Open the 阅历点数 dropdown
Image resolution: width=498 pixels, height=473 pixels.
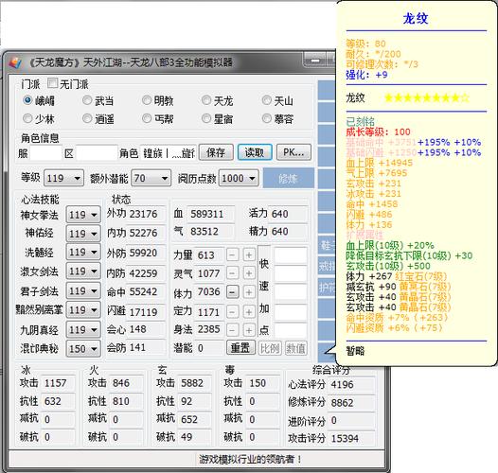click(x=239, y=178)
